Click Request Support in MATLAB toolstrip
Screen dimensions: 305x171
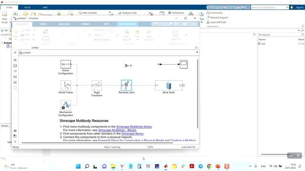pyautogui.click(x=217, y=18)
